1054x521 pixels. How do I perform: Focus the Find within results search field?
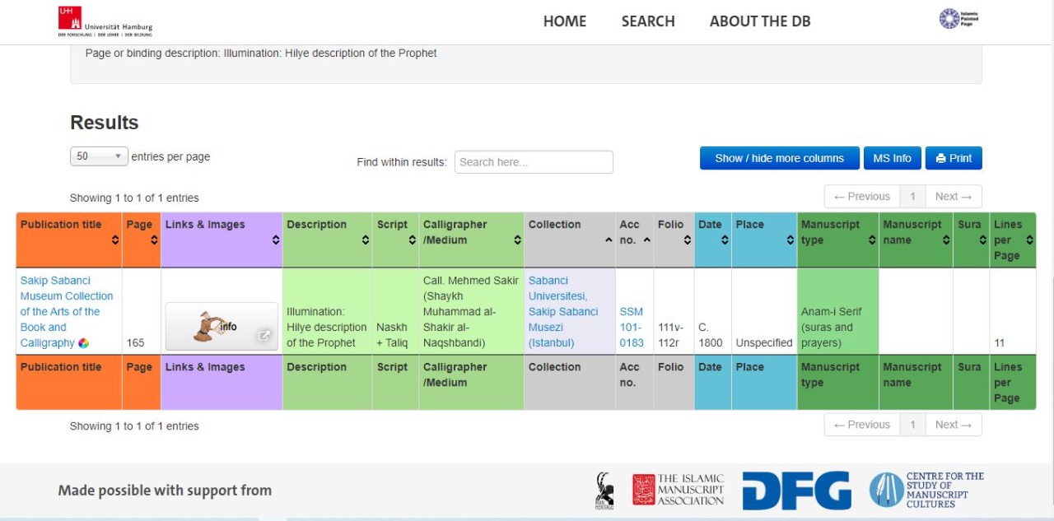tap(534, 162)
